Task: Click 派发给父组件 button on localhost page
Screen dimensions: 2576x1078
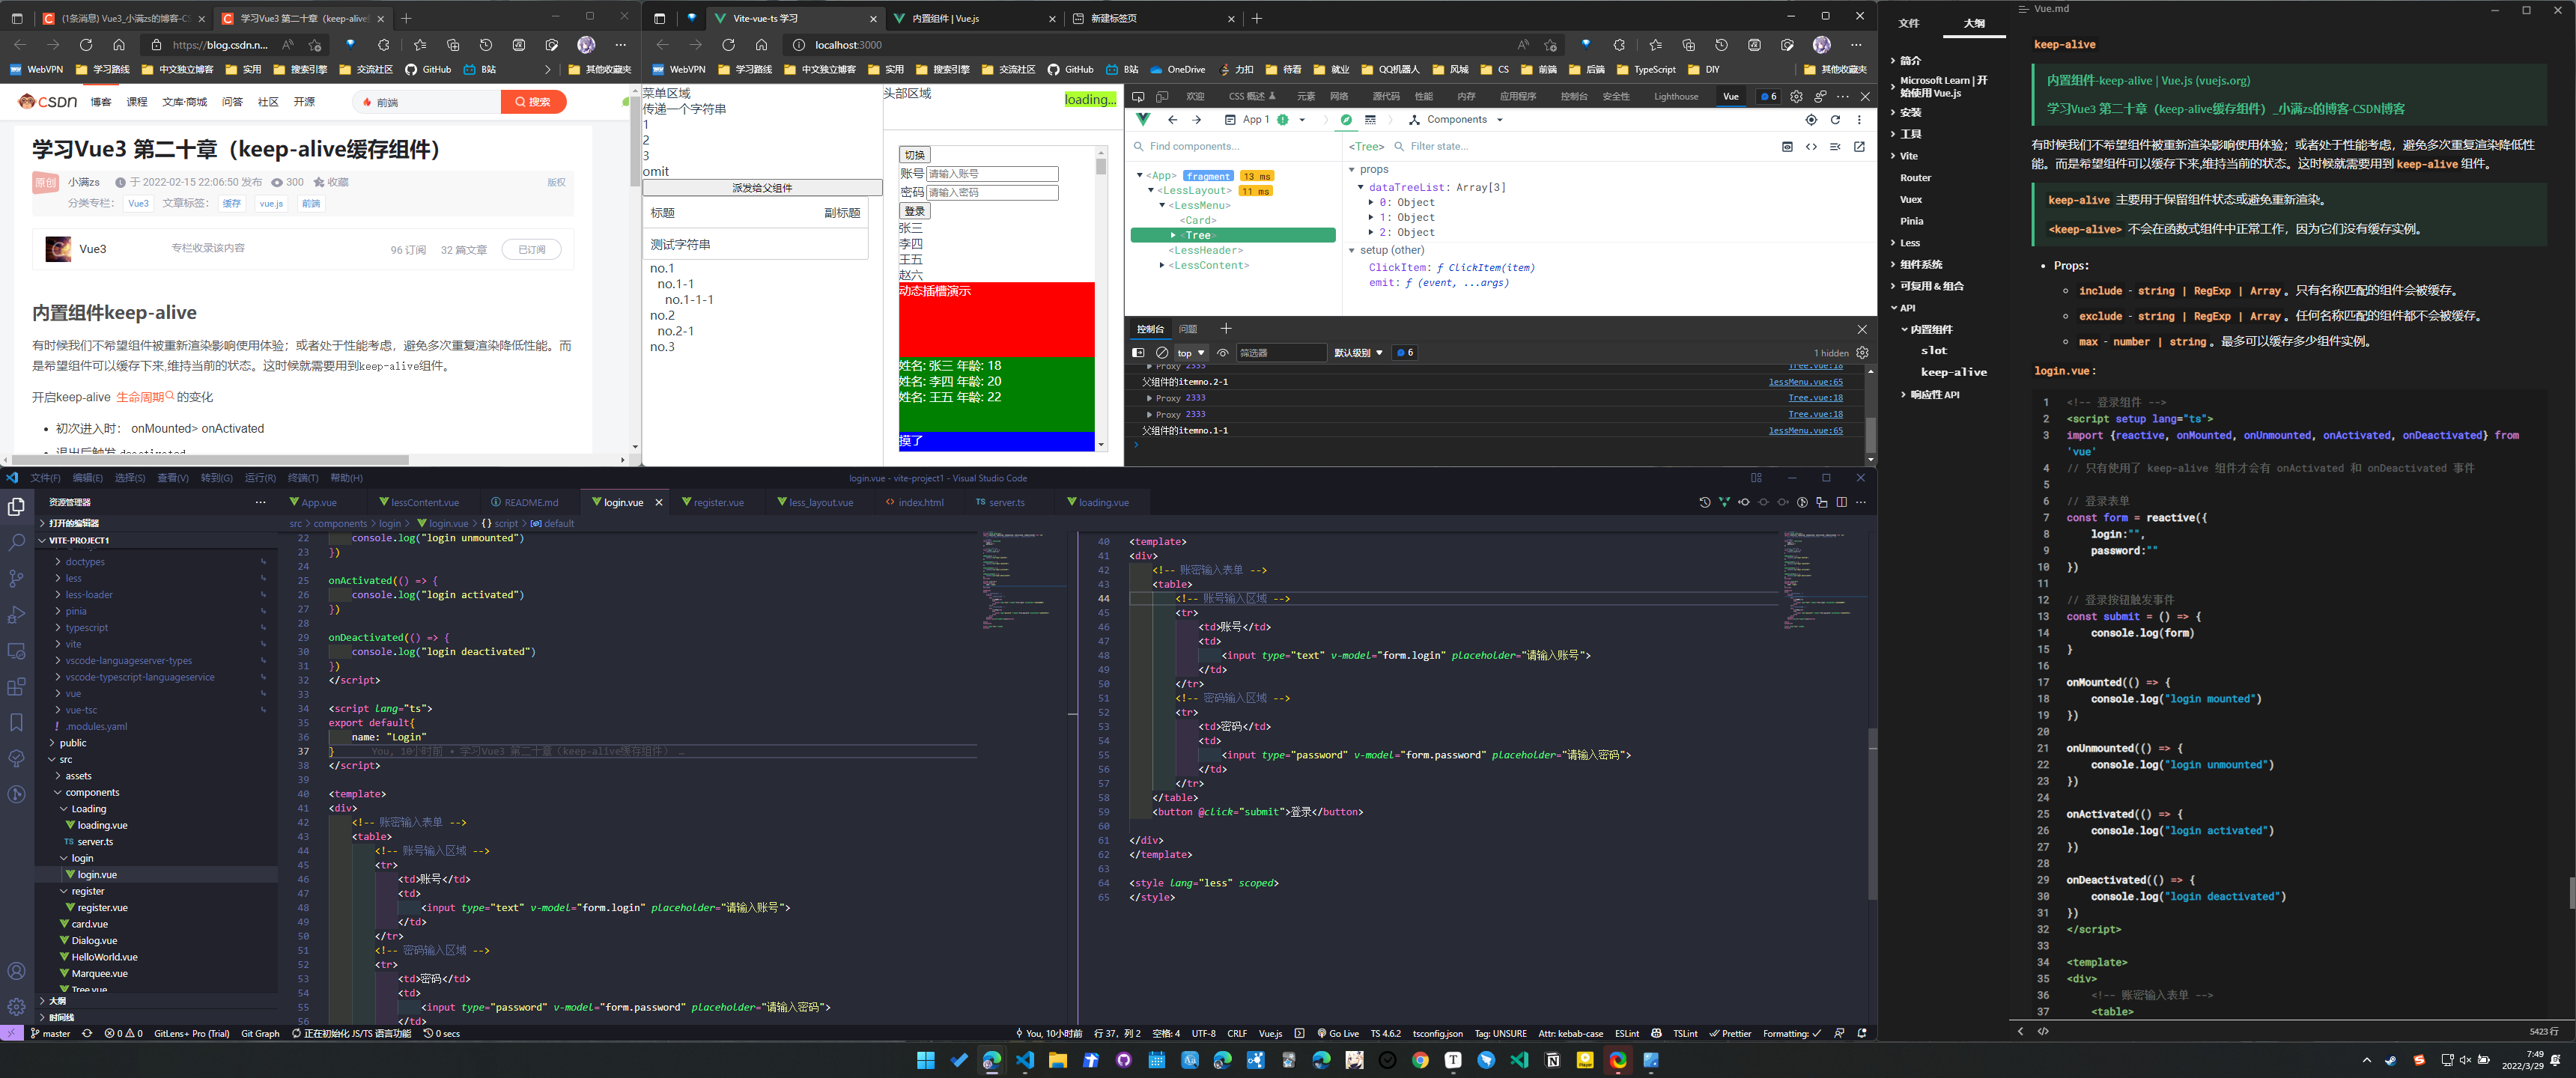Action: [x=762, y=188]
